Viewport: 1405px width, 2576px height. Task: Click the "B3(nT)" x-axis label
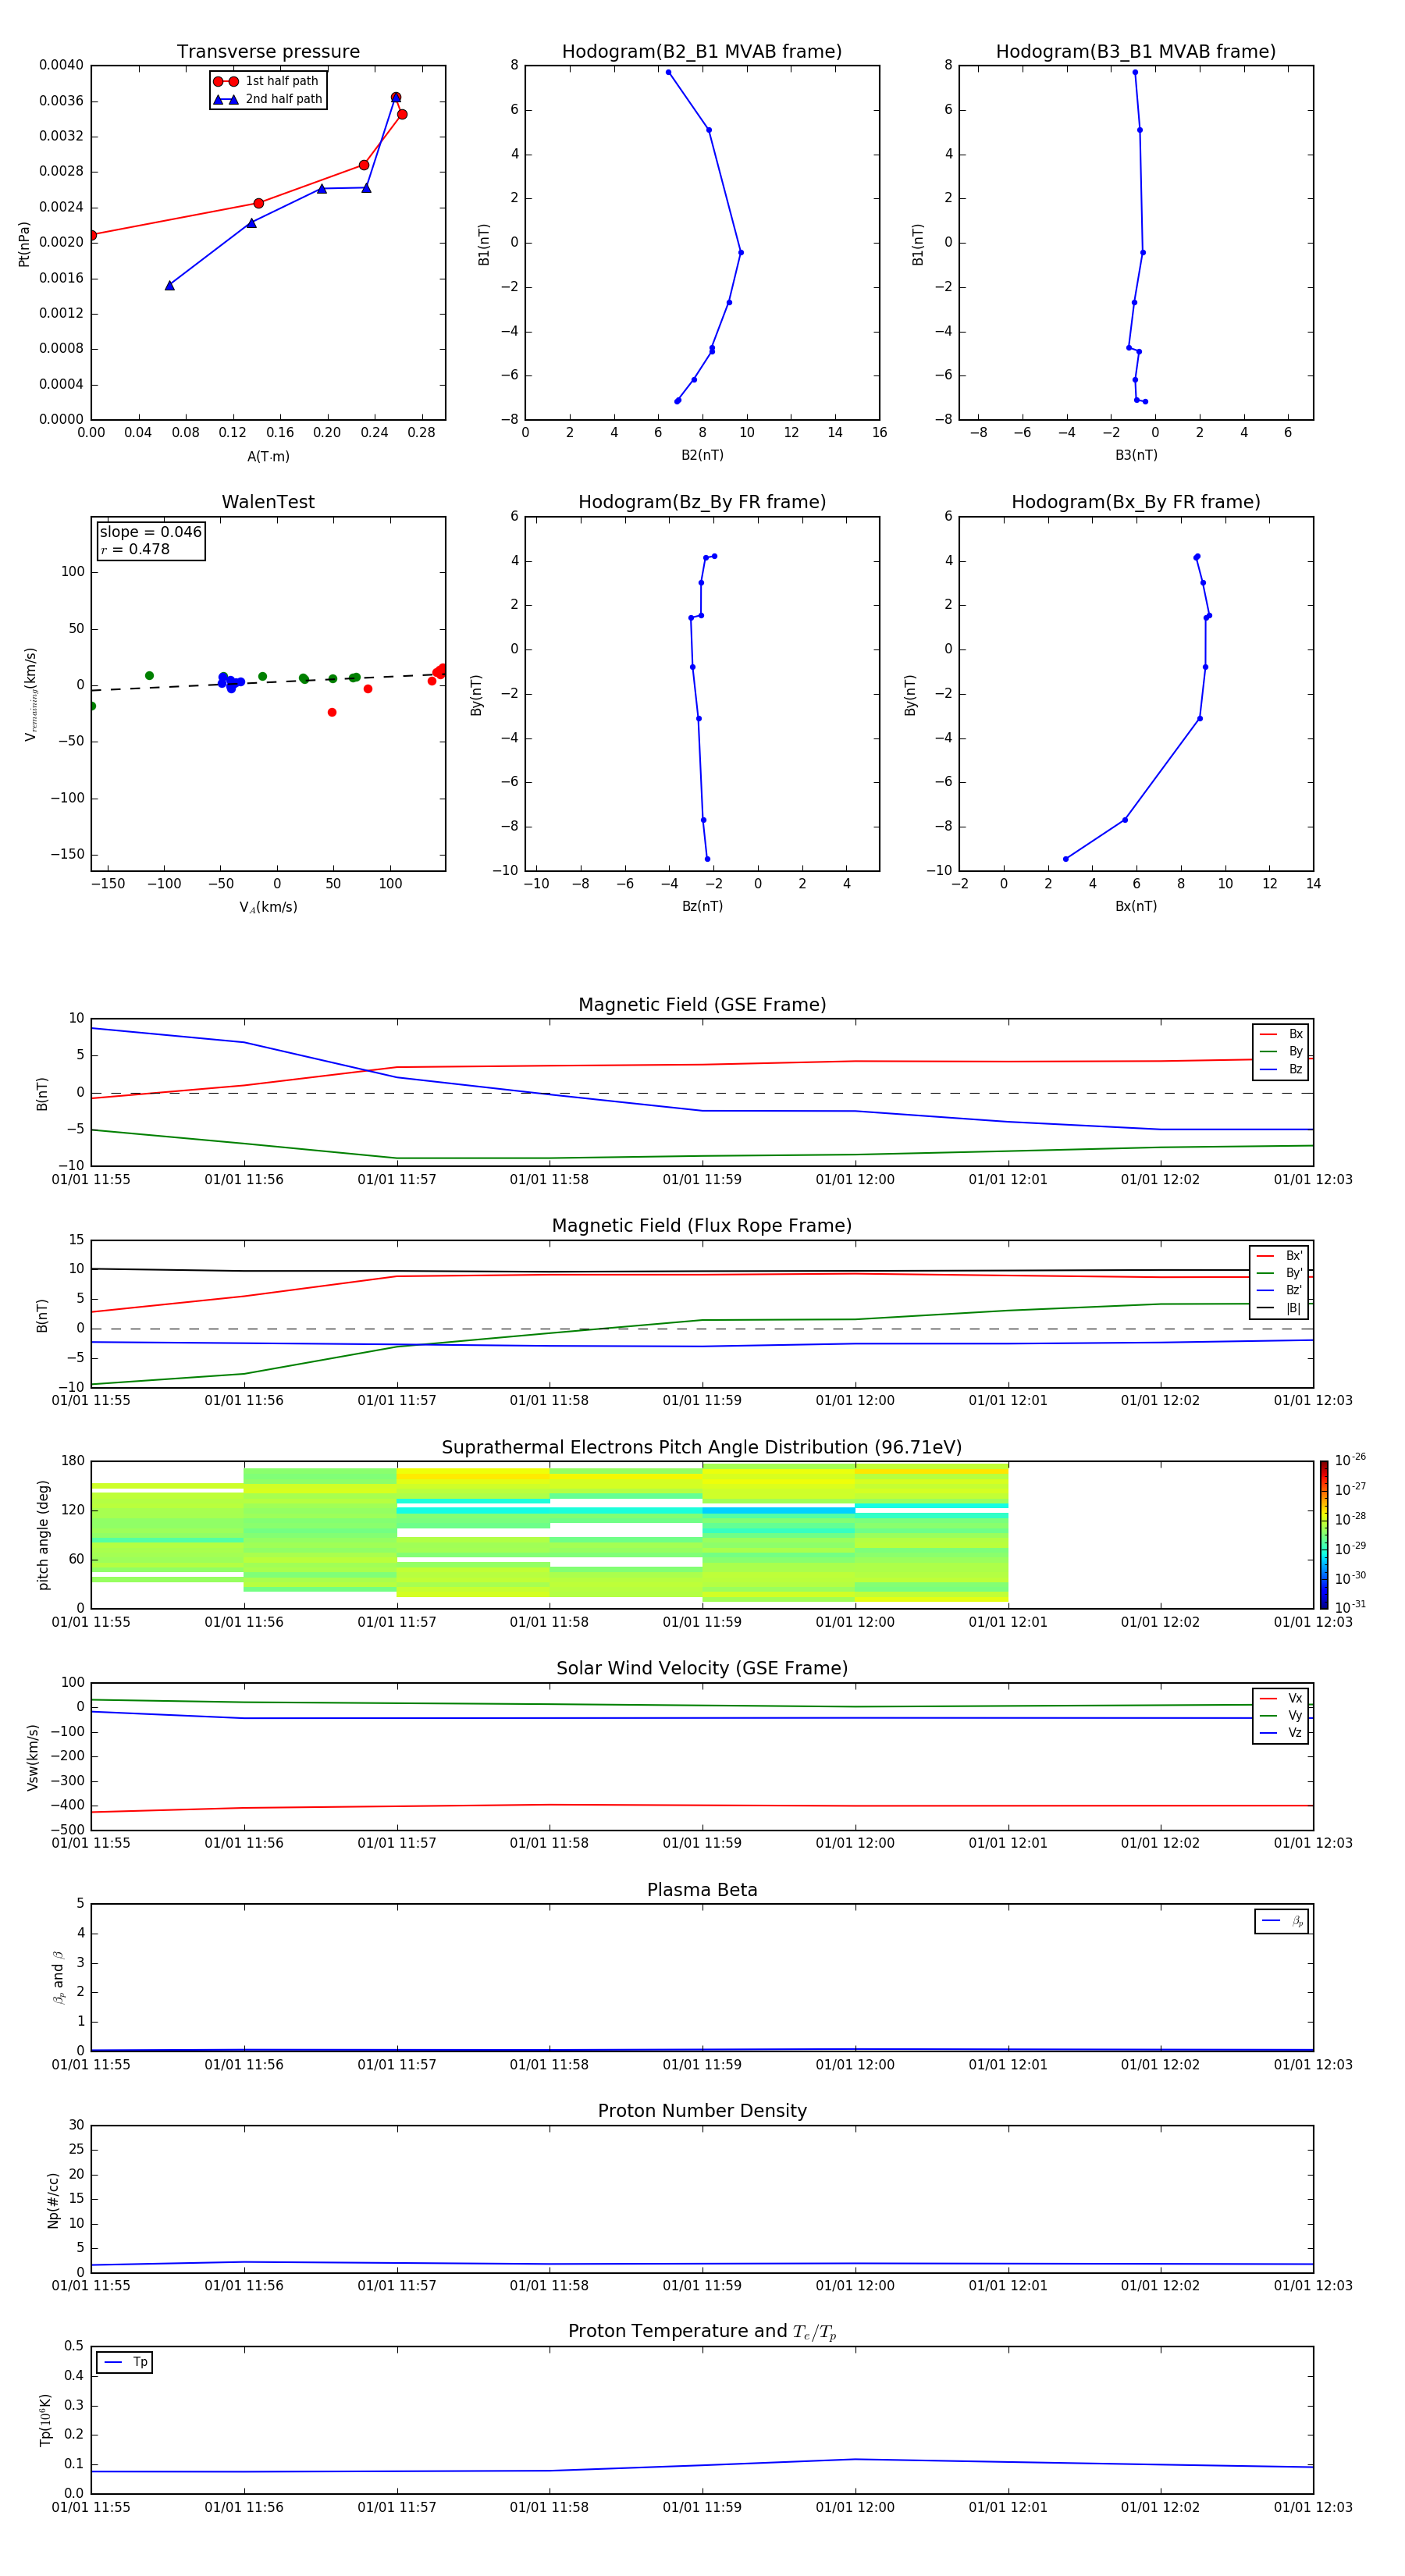pyautogui.click(x=1136, y=455)
